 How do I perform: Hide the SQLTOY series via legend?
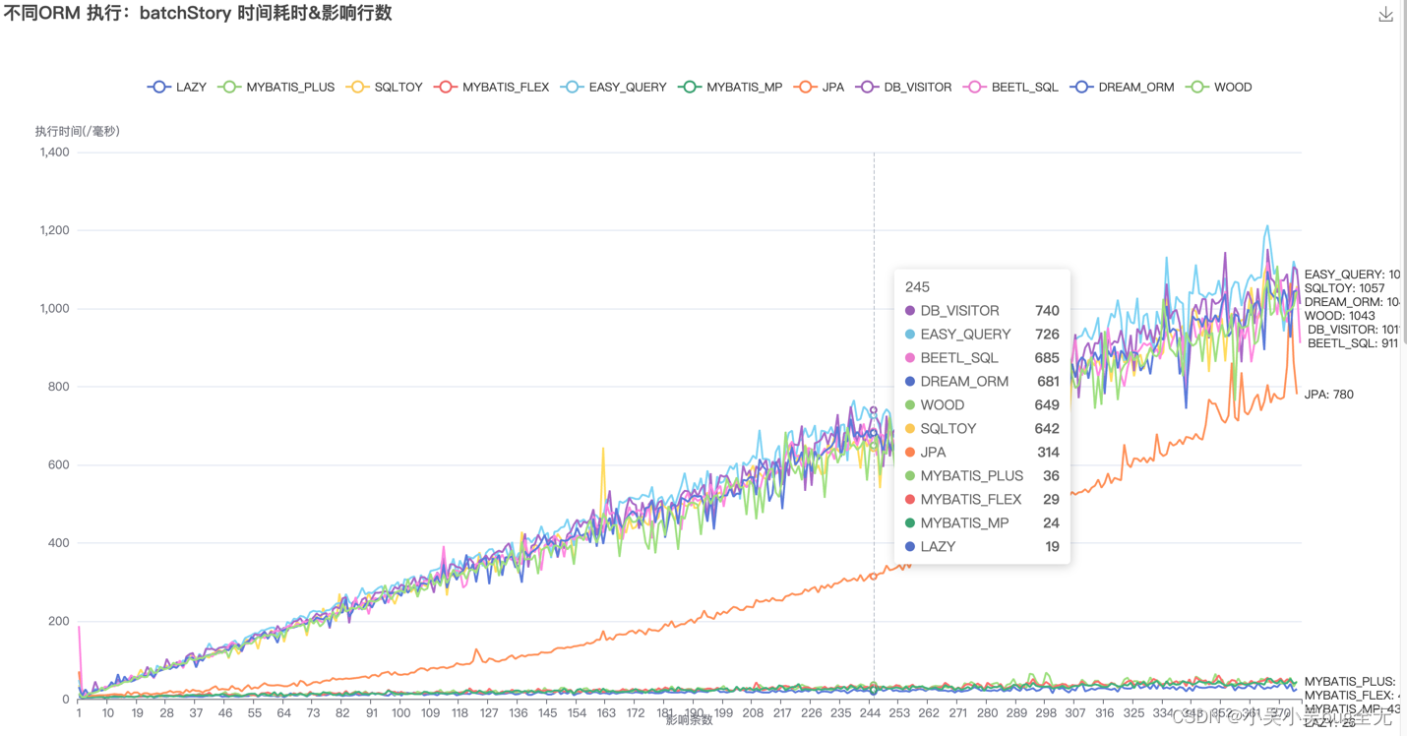pyautogui.click(x=384, y=87)
